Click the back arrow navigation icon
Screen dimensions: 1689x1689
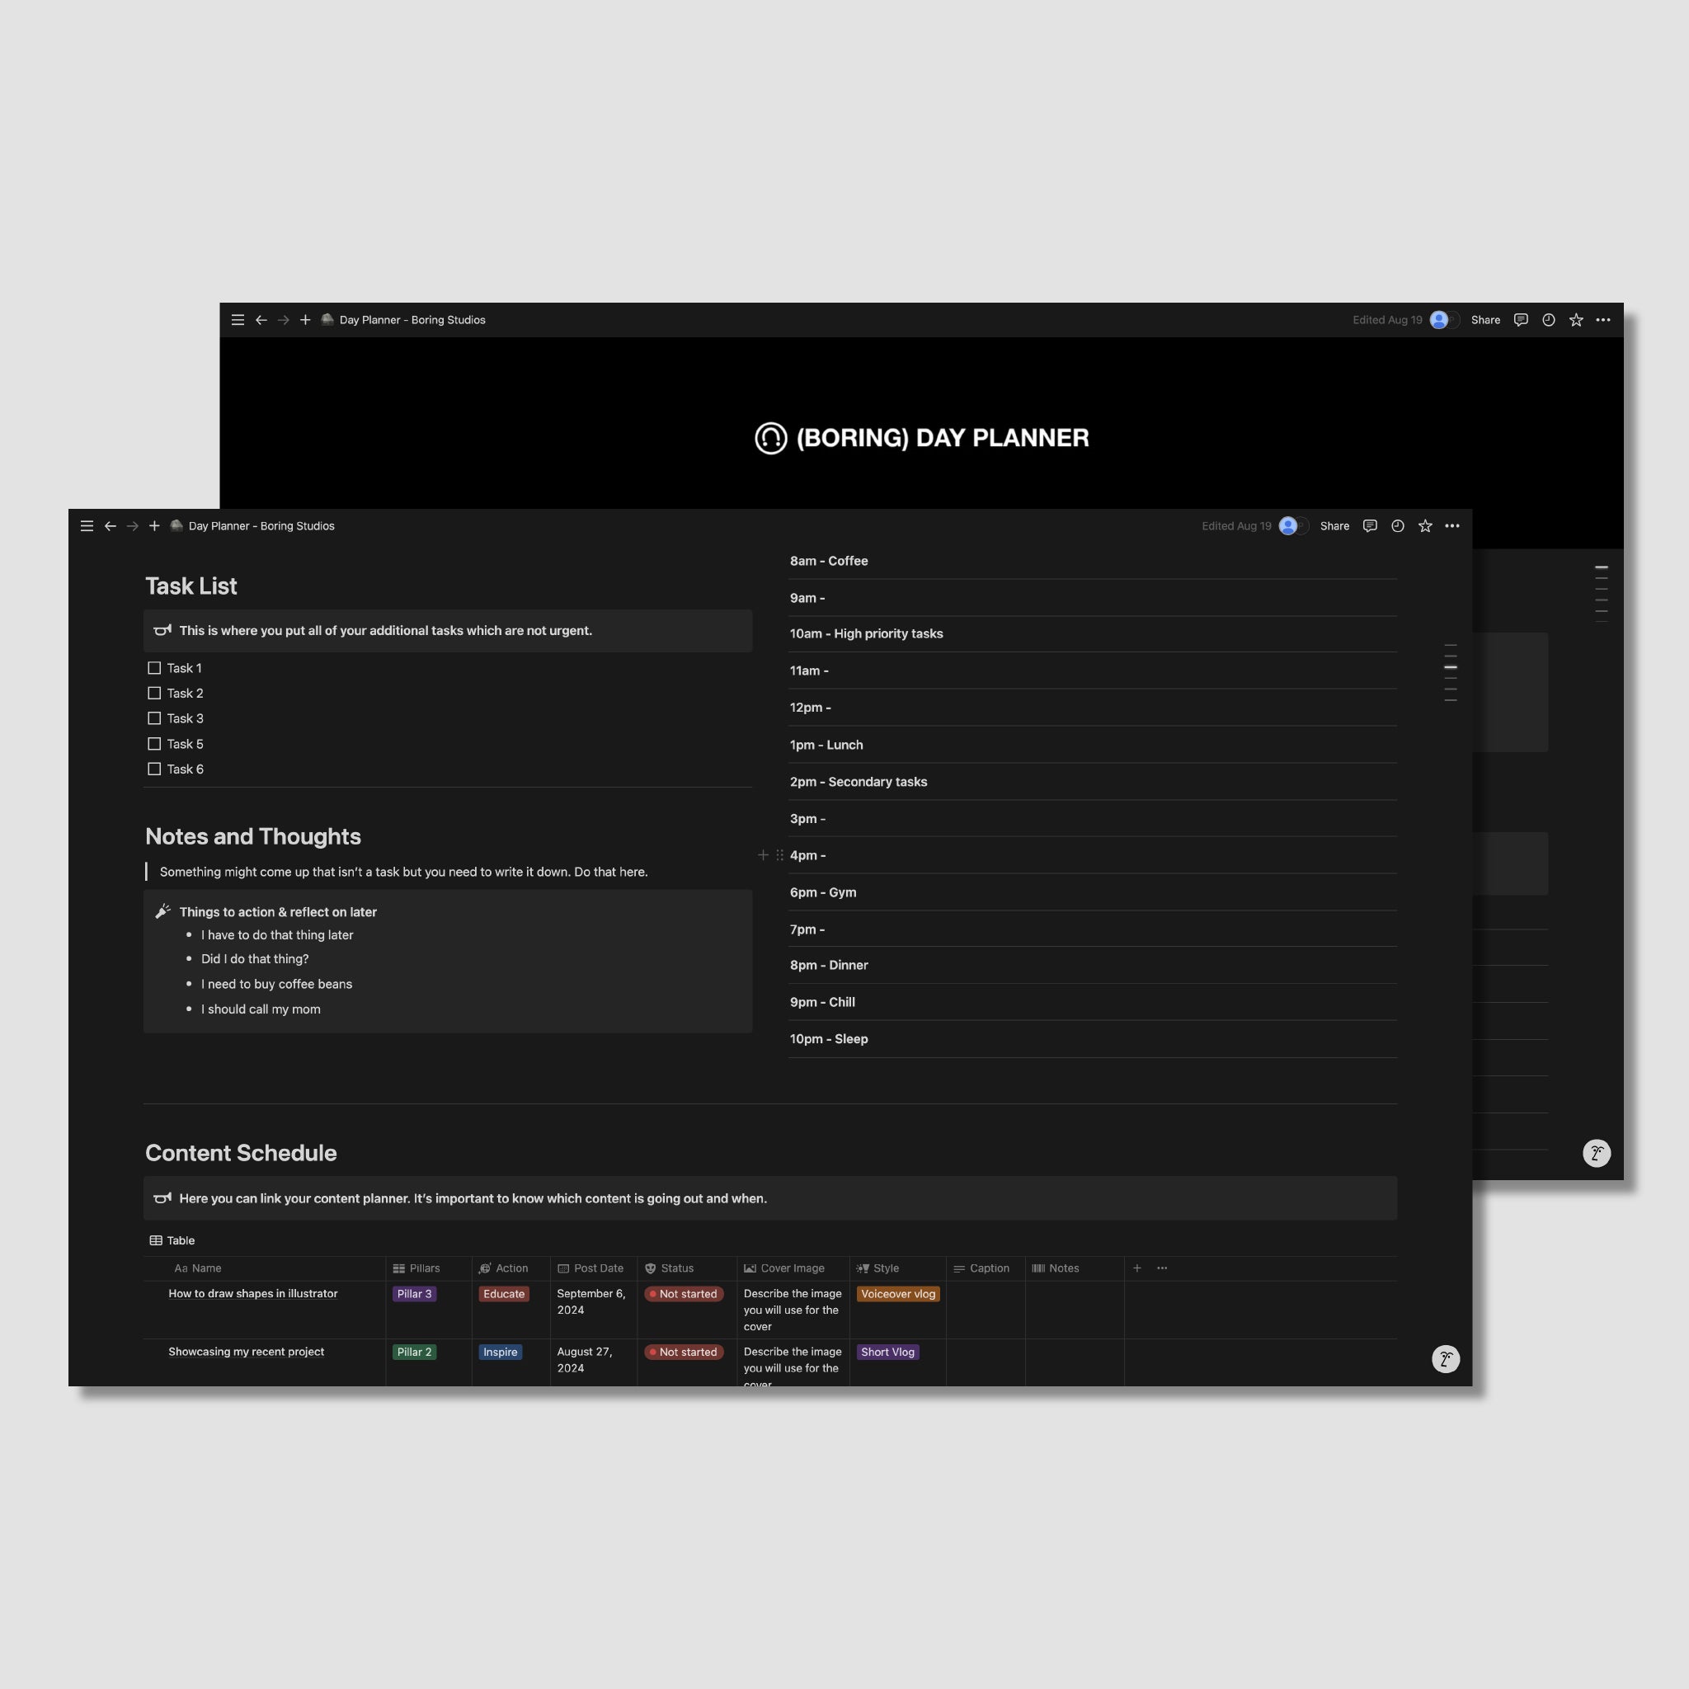click(x=111, y=525)
